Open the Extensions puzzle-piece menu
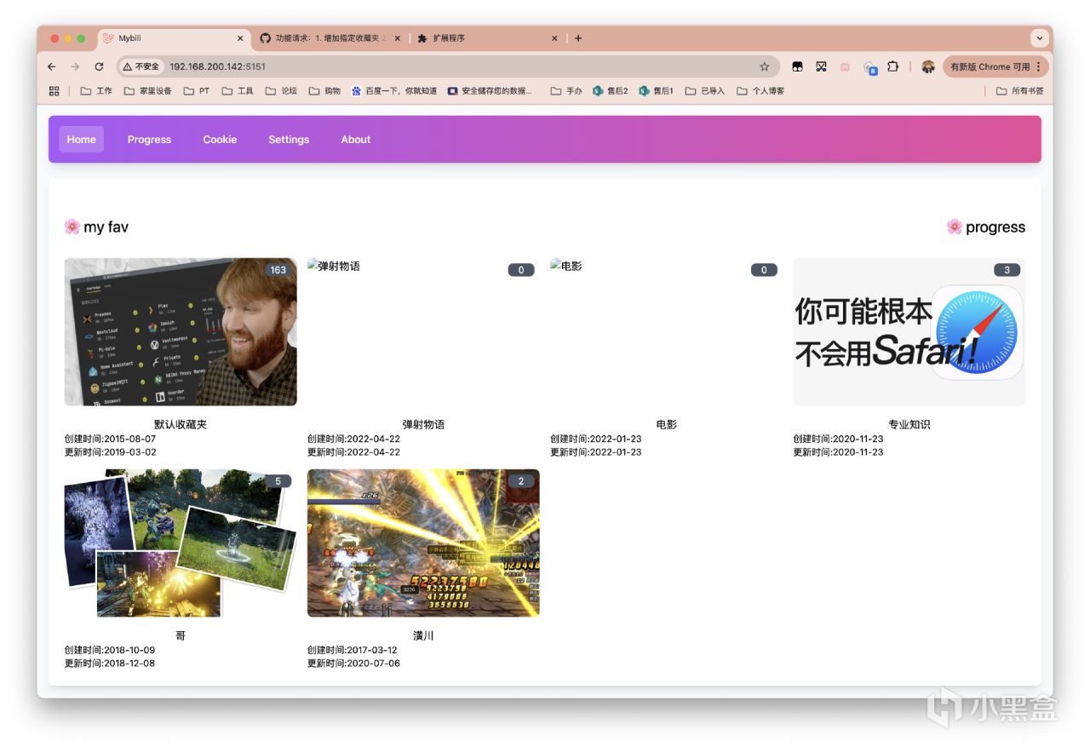 tap(892, 66)
